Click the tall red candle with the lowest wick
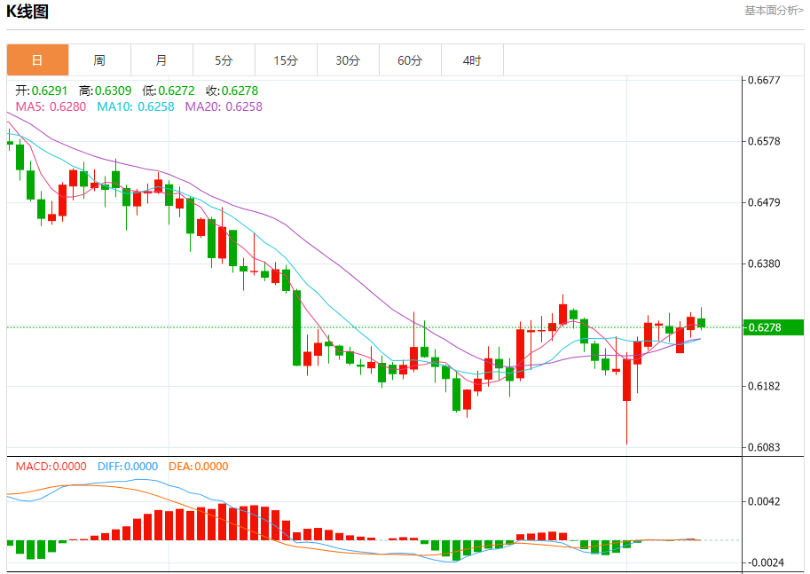The image size is (810, 574). [x=626, y=380]
